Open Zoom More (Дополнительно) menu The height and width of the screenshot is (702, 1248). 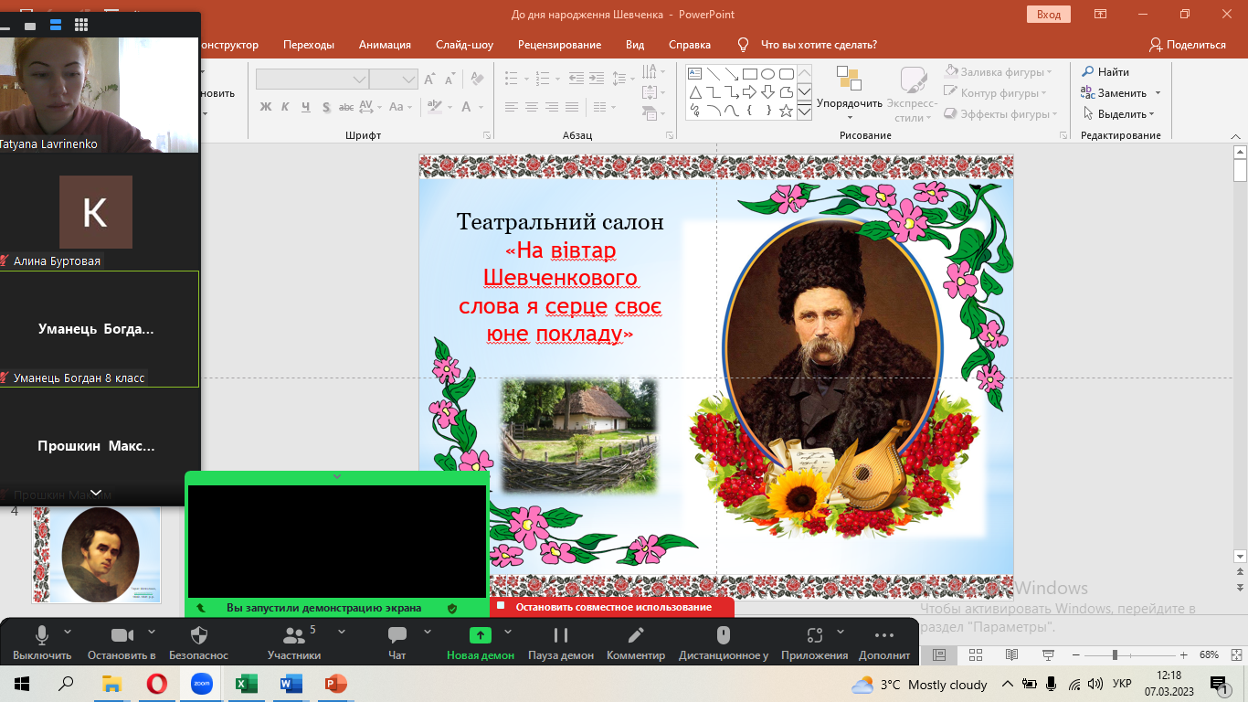tap(883, 643)
